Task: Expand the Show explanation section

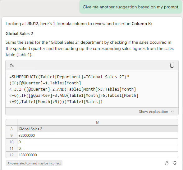Action: tap(156, 111)
